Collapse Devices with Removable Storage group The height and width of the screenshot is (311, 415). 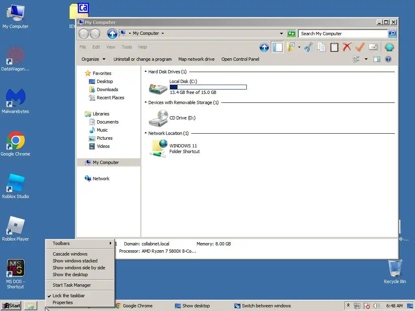tap(145, 102)
